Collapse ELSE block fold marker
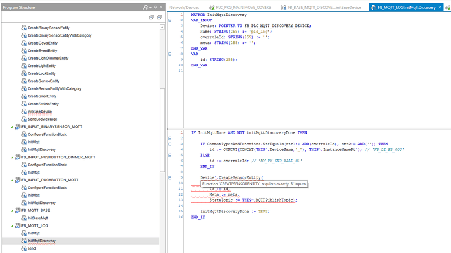The width and height of the screenshot is (451, 253). point(170,156)
